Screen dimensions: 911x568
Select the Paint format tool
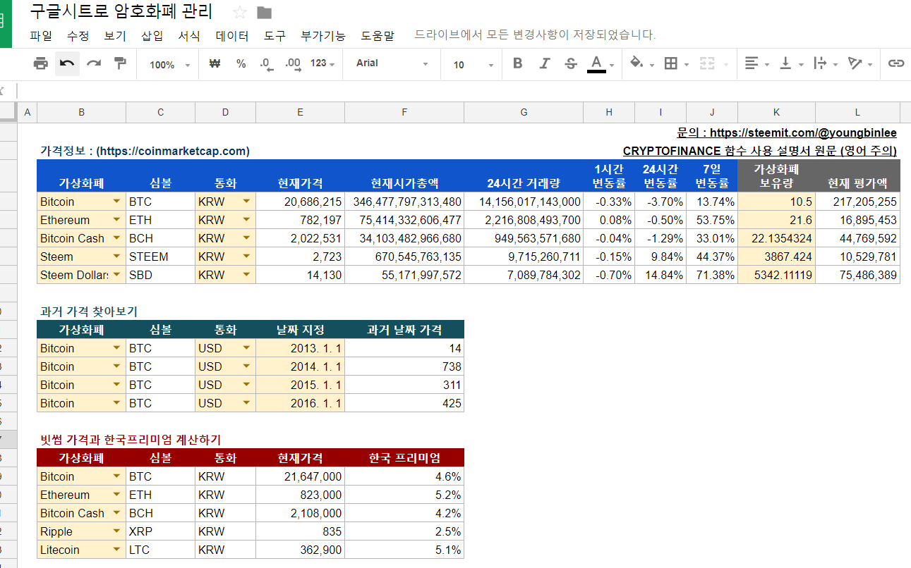pyautogui.click(x=120, y=63)
